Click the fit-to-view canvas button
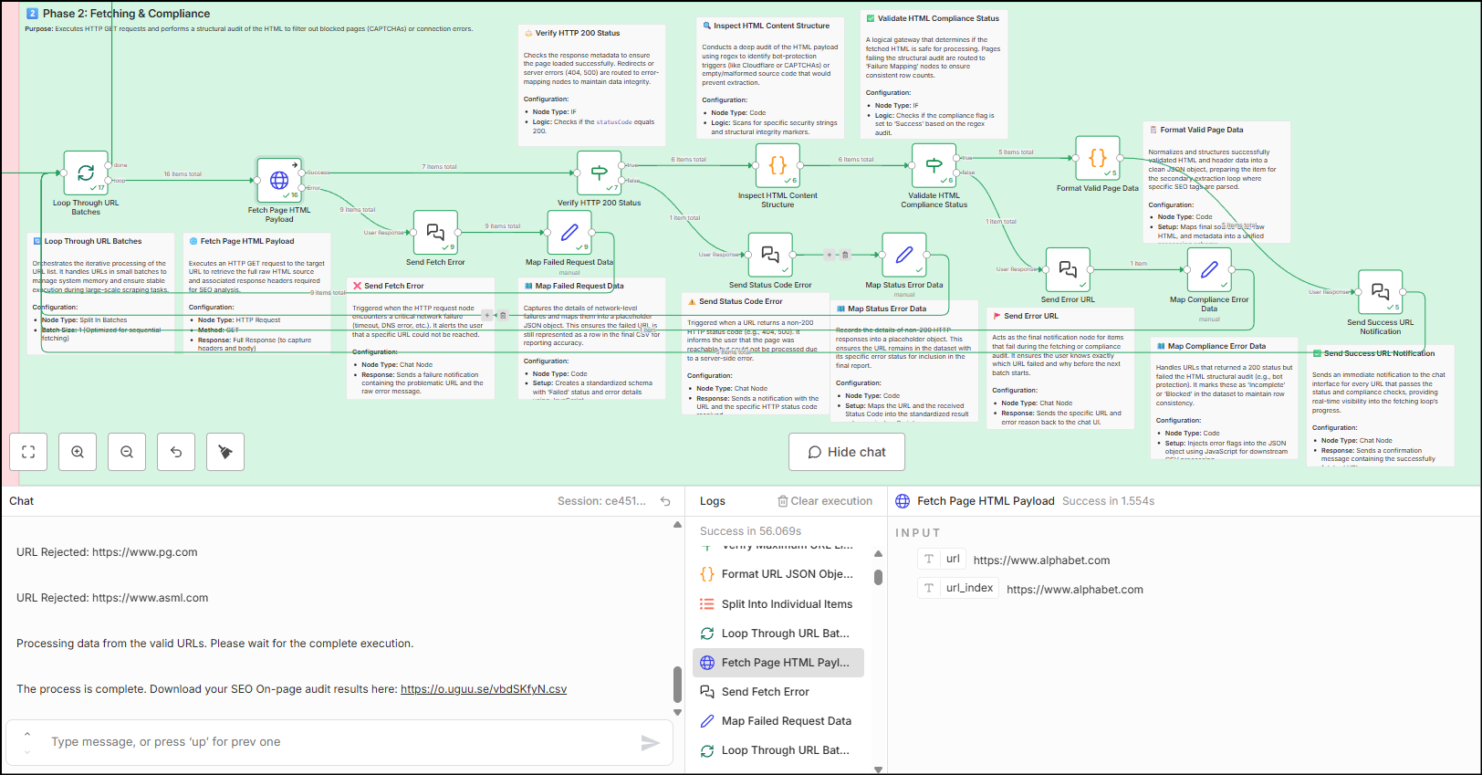This screenshot has width=1482, height=775. [x=28, y=452]
